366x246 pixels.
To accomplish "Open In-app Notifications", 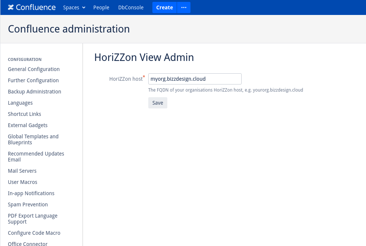I will 31,193.
